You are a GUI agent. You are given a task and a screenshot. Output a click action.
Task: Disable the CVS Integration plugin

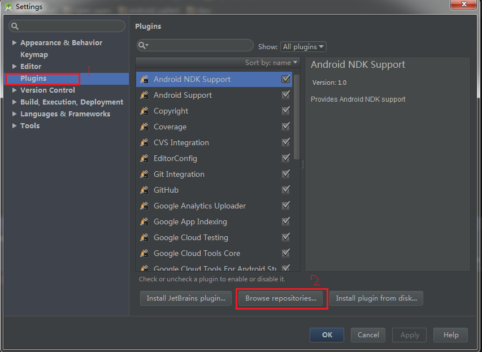tap(286, 142)
